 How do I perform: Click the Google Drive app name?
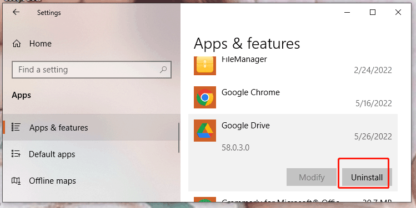pyautogui.click(x=245, y=125)
